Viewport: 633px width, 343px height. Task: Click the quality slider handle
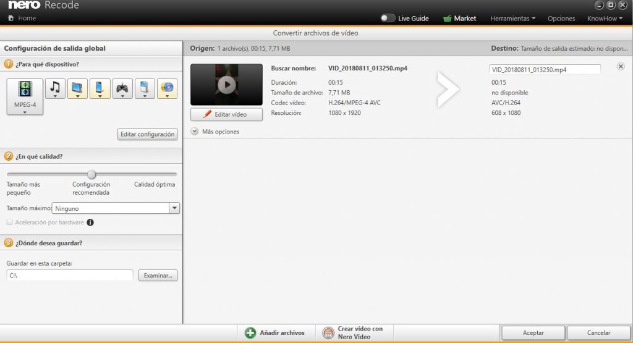(91, 174)
